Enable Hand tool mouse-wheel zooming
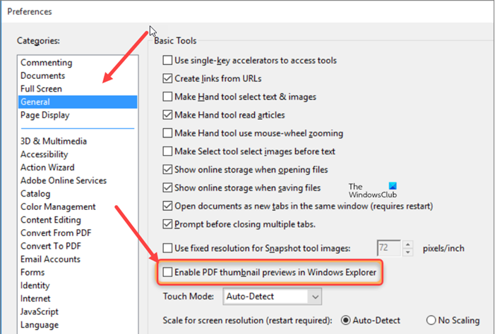This screenshot has height=334, width=495. [x=168, y=132]
